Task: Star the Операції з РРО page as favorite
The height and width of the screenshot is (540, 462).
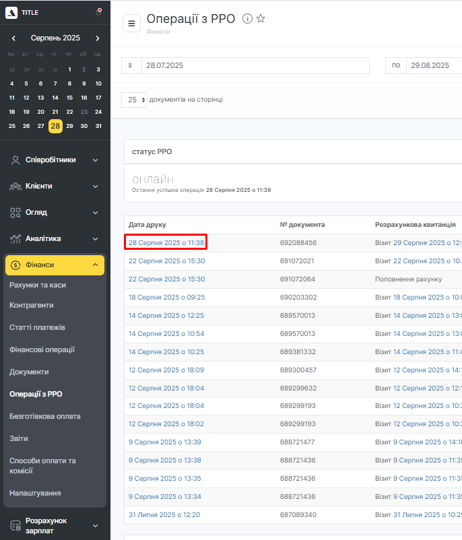Action: click(261, 19)
